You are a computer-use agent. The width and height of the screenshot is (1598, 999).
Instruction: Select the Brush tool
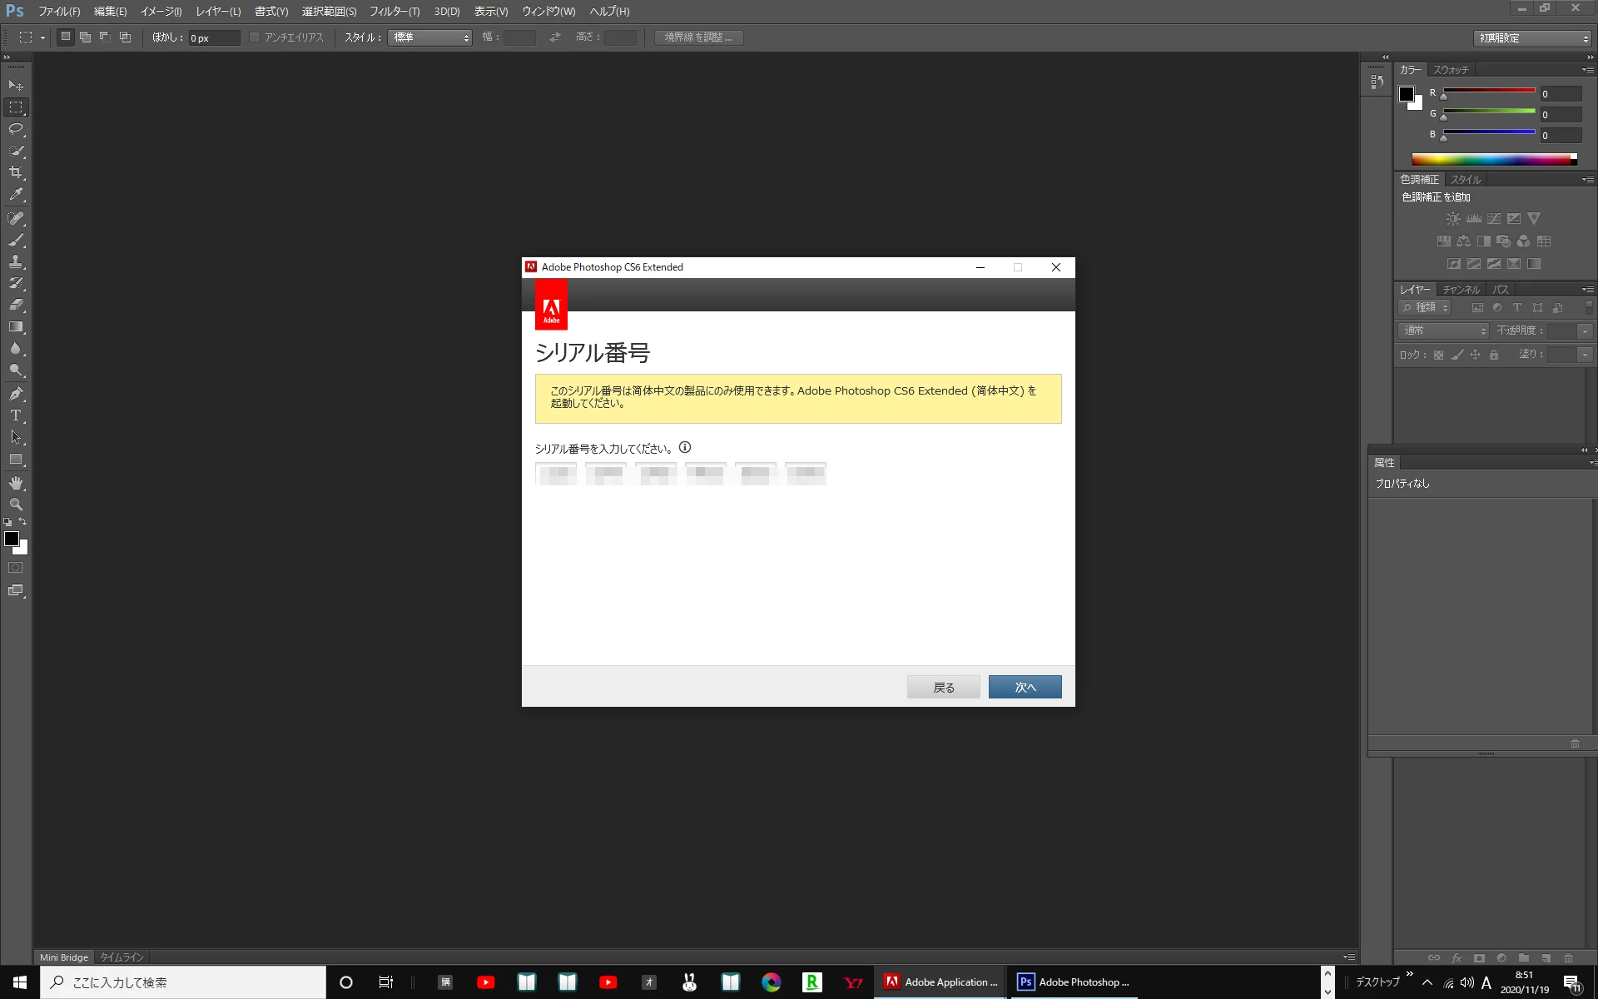click(16, 240)
